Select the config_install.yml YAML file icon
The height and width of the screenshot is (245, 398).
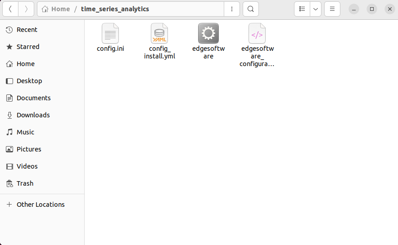(x=159, y=33)
